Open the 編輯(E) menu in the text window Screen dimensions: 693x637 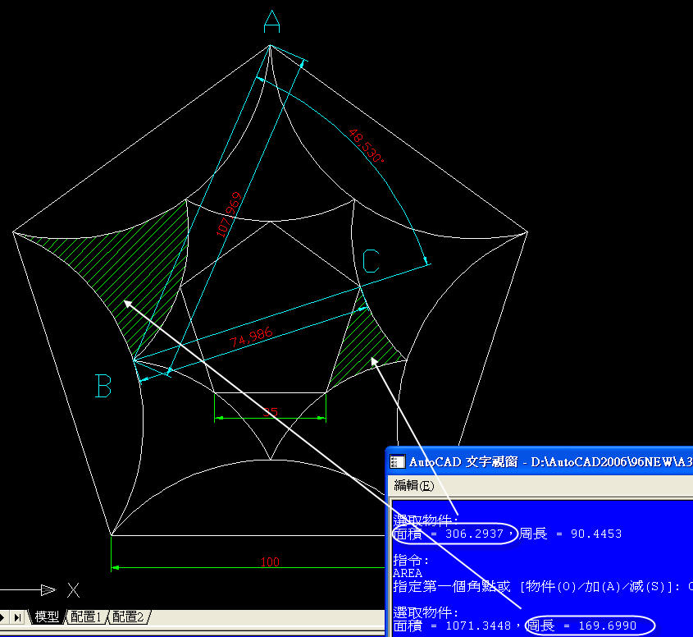tap(413, 485)
